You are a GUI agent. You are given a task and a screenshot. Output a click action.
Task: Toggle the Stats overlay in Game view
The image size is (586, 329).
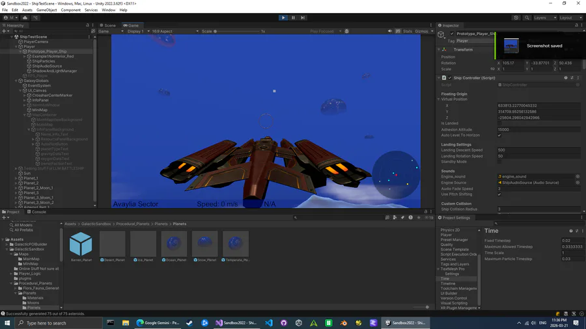point(408,31)
